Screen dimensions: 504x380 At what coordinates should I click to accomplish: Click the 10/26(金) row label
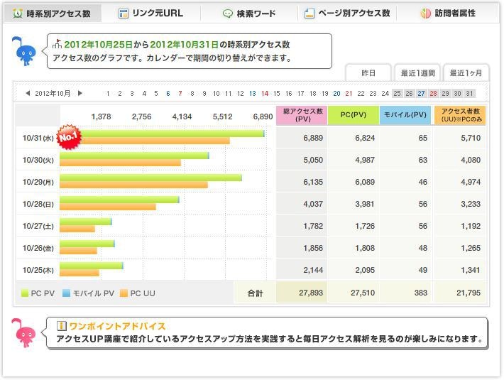coord(38,248)
